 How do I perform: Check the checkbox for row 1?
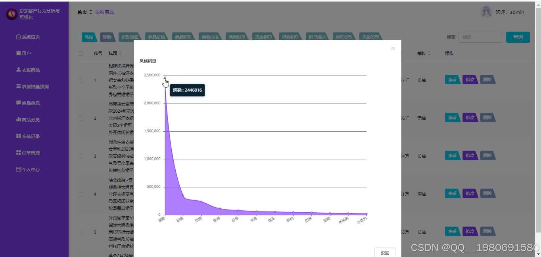tap(81, 80)
